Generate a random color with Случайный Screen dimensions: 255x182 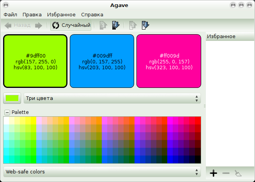point(71,25)
